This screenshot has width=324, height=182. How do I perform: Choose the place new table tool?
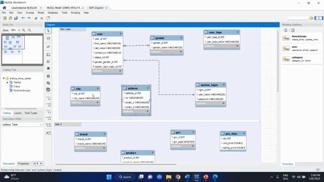click(49, 76)
